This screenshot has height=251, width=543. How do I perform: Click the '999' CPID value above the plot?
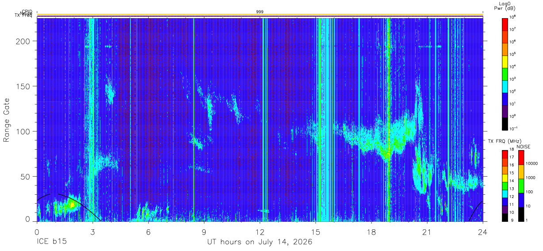(x=260, y=12)
